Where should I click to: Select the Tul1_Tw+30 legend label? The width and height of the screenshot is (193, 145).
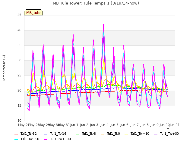[169, 134]
